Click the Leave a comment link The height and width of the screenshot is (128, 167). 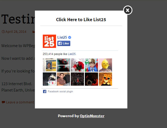tap(20, 102)
